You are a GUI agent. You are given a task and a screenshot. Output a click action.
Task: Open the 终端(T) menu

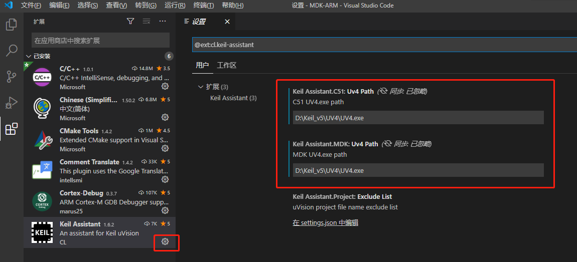tap(204, 6)
